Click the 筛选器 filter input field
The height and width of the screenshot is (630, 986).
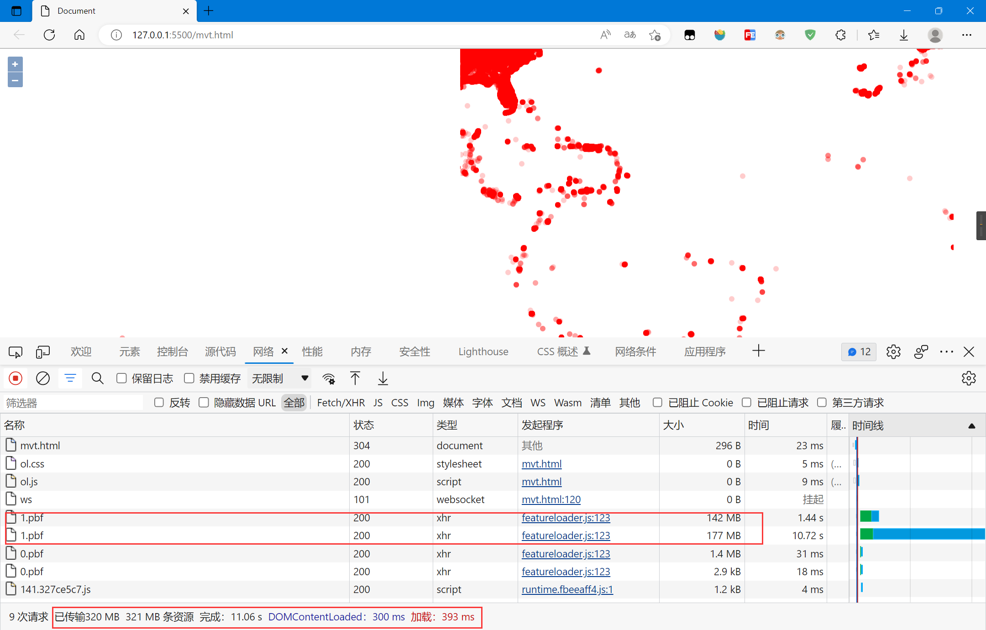coord(73,403)
